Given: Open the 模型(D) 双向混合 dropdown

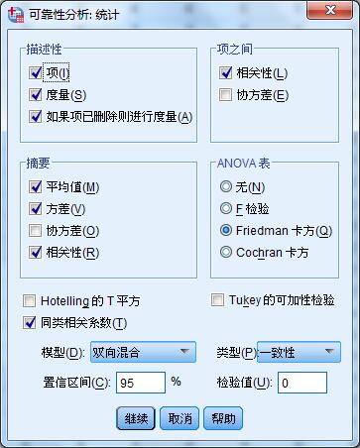Looking at the screenshot, I should tap(143, 352).
